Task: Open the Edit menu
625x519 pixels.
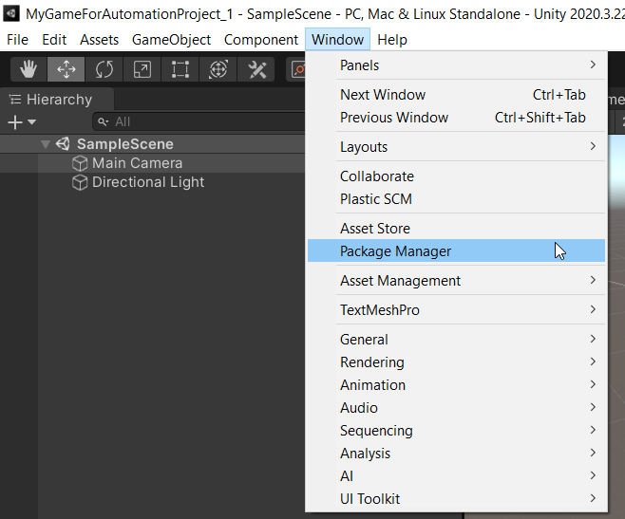Action: [x=54, y=40]
